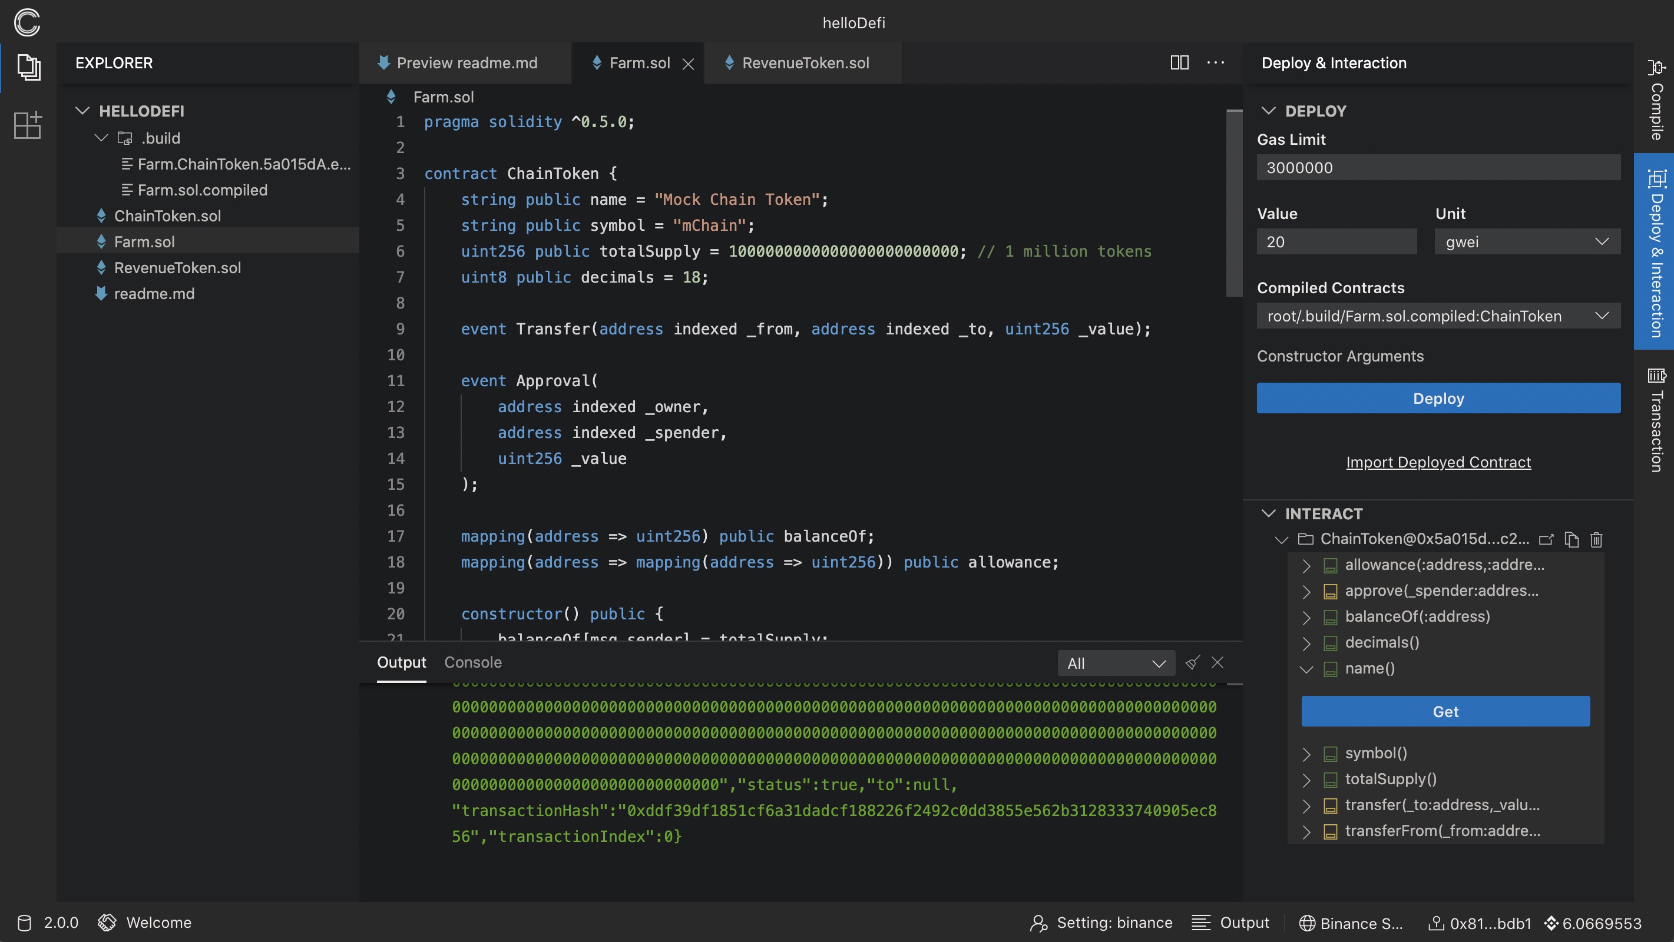The width and height of the screenshot is (1674, 942).
Task: Expand the symbol() function row
Action: (x=1306, y=754)
